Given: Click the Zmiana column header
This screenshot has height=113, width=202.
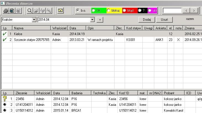Looking at the screenshot, I should click(192, 28).
